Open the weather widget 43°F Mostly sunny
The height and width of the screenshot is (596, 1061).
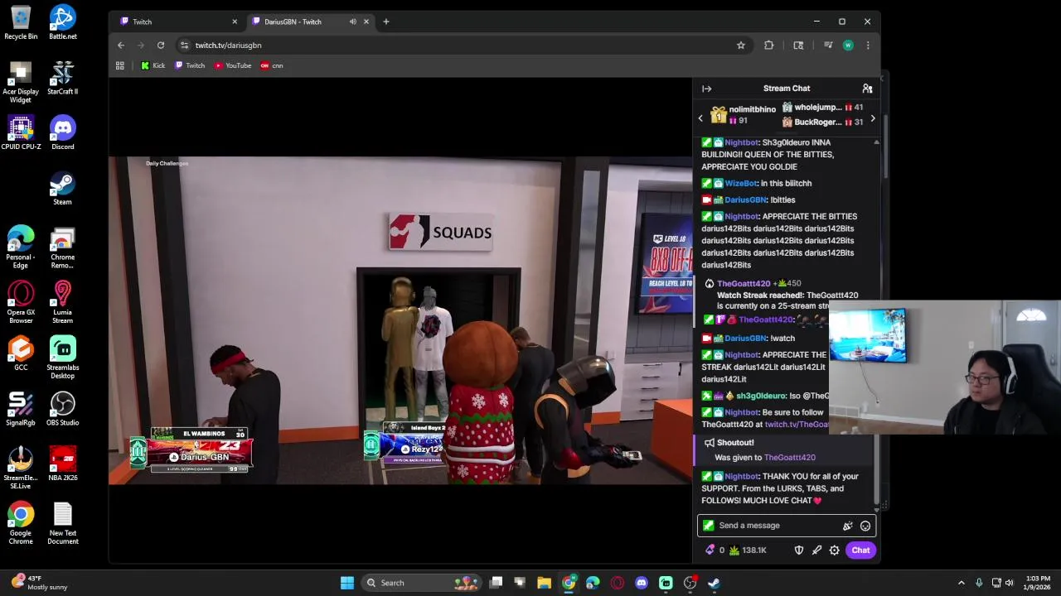(x=39, y=583)
